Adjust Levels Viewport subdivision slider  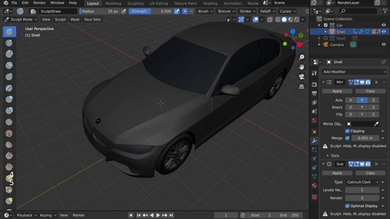coord(362,190)
